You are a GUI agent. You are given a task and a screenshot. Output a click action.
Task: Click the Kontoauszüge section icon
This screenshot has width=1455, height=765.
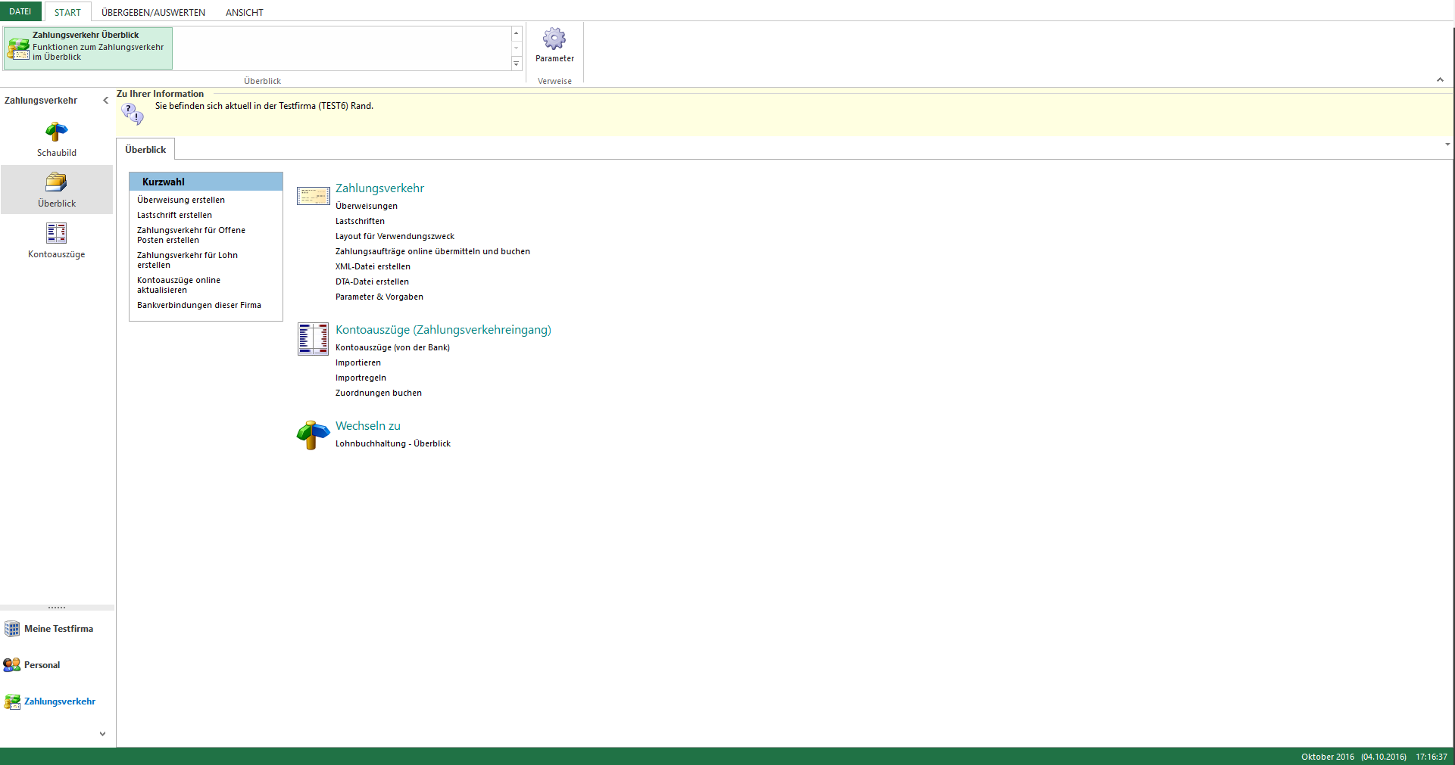(x=313, y=339)
